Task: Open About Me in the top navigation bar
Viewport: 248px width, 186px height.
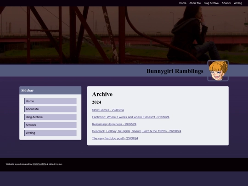Action: [x=195, y=3]
